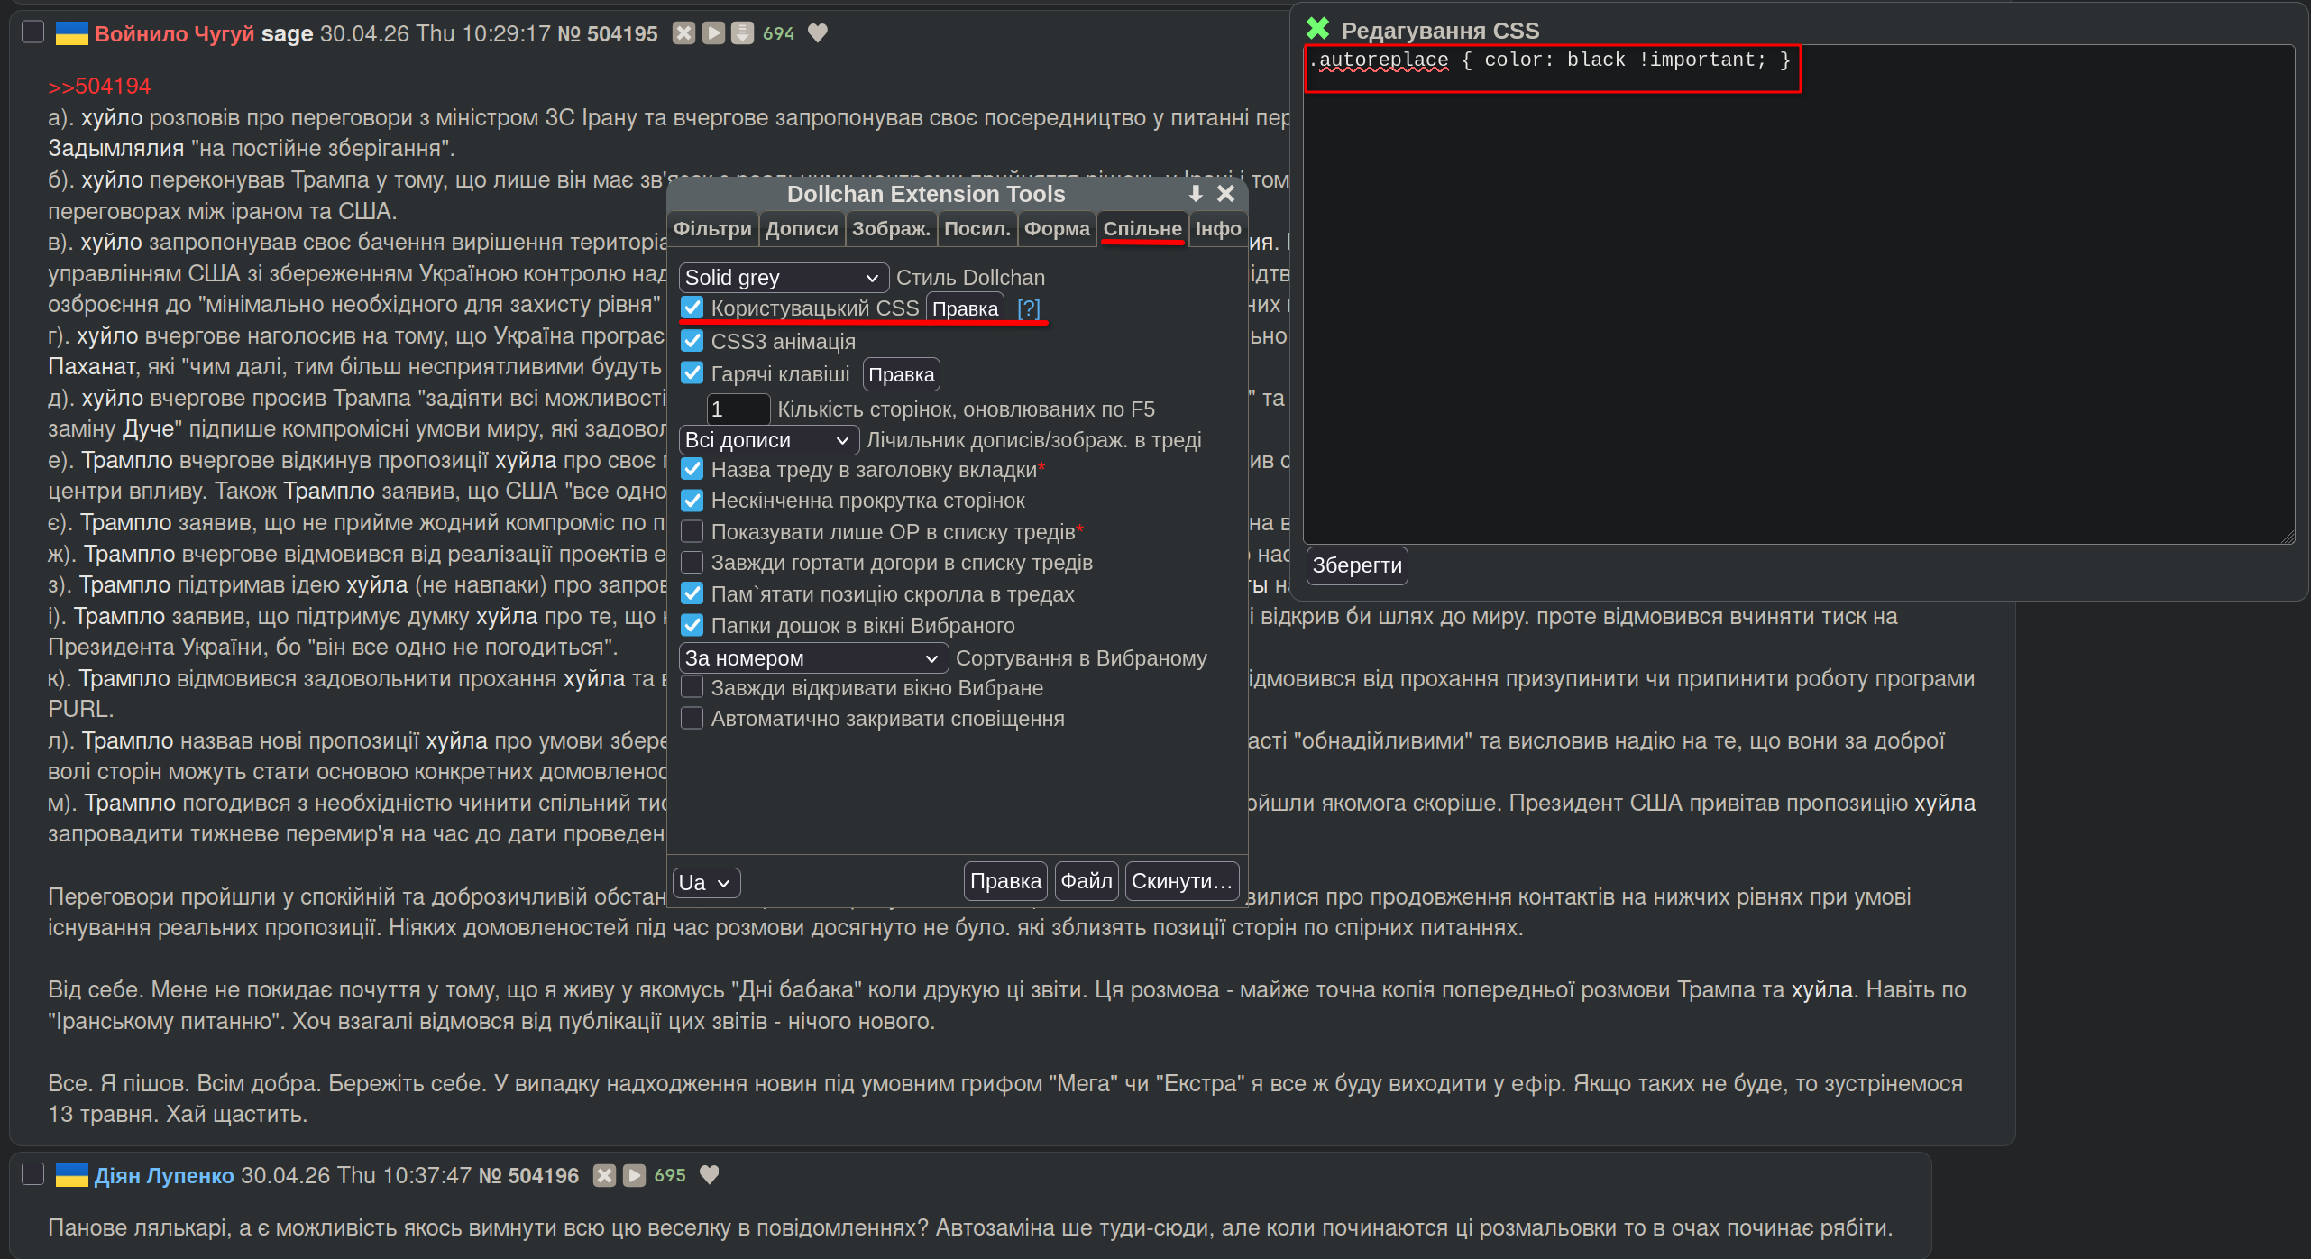Click the green X beside Редагування CSS
The height and width of the screenshot is (1259, 2311).
tap(1317, 29)
